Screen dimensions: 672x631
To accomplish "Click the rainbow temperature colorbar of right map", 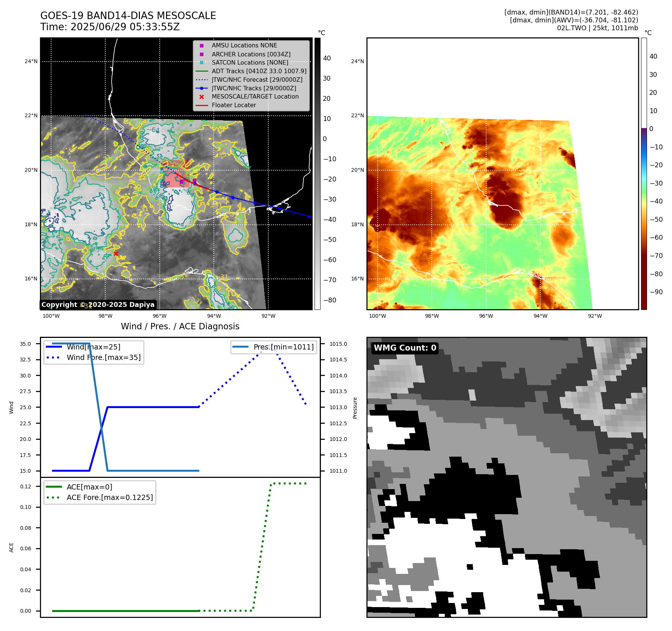I will click(644, 174).
